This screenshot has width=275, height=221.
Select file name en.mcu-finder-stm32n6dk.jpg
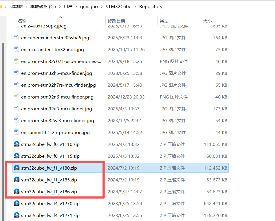tap(52, 50)
